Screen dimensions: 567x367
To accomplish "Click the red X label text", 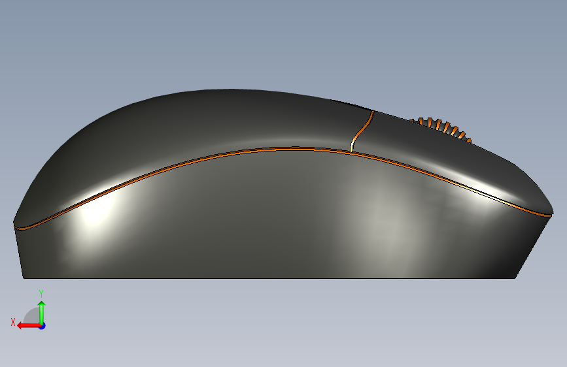I will (x=13, y=322).
